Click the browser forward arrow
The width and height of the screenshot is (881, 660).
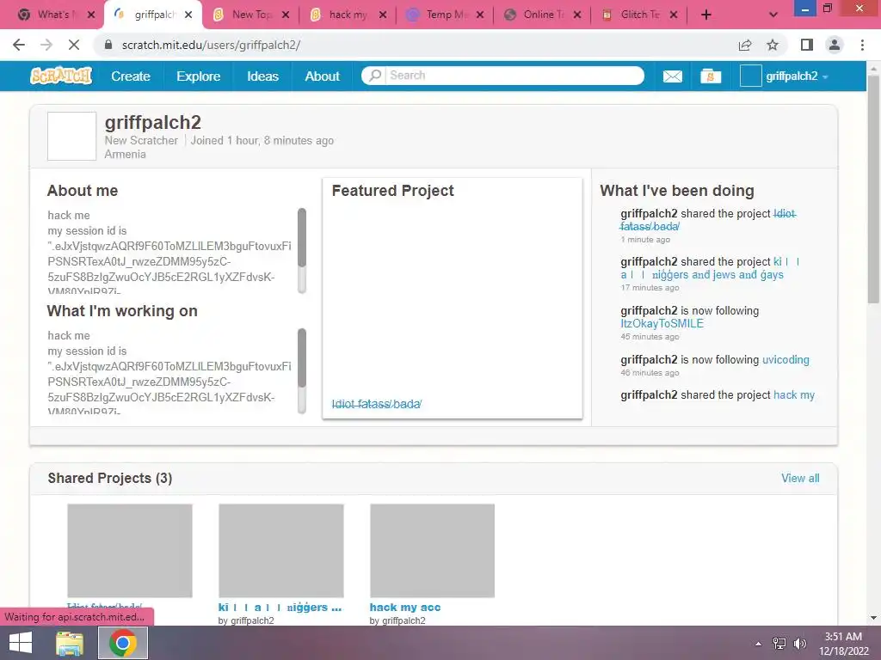(x=46, y=45)
